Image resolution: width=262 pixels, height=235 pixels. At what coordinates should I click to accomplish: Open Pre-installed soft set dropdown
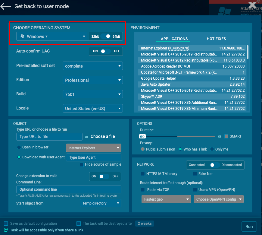pyautogui.click(x=93, y=66)
